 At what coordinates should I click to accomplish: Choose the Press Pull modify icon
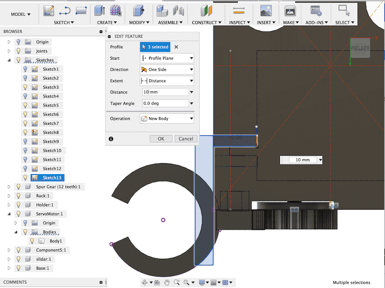pos(139,11)
